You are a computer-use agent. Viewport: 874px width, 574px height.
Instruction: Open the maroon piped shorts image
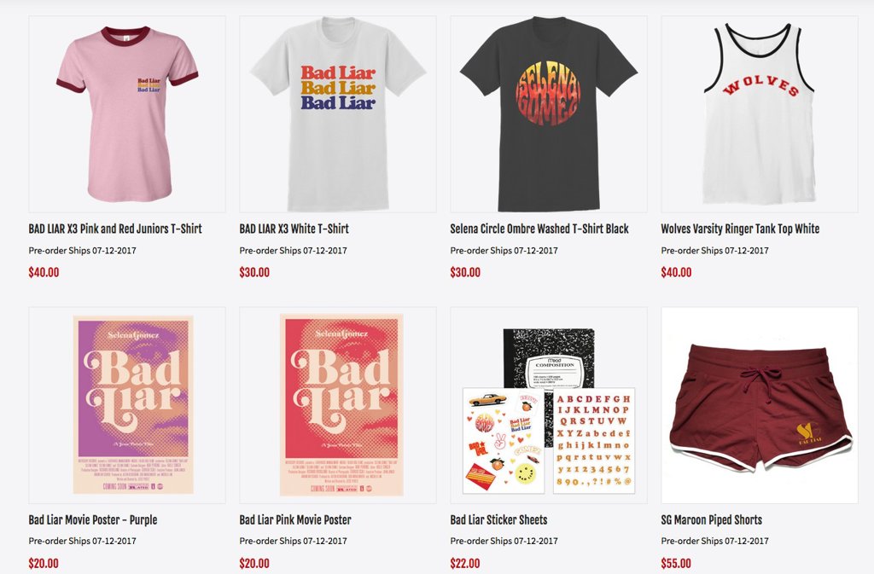[759, 405]
